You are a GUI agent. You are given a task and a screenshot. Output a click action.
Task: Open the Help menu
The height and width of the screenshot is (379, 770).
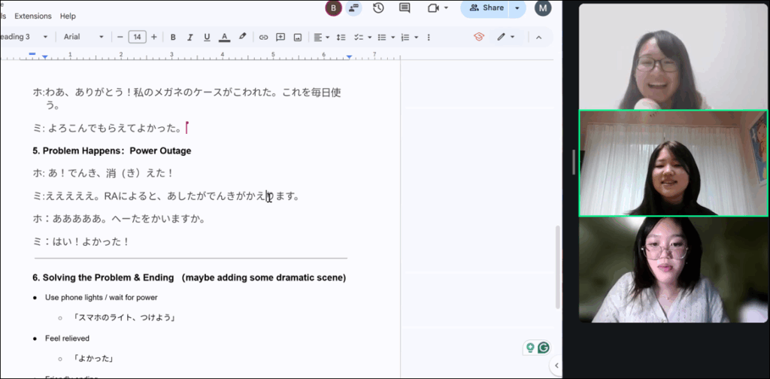pyautogui.click(x=68, y=16)
